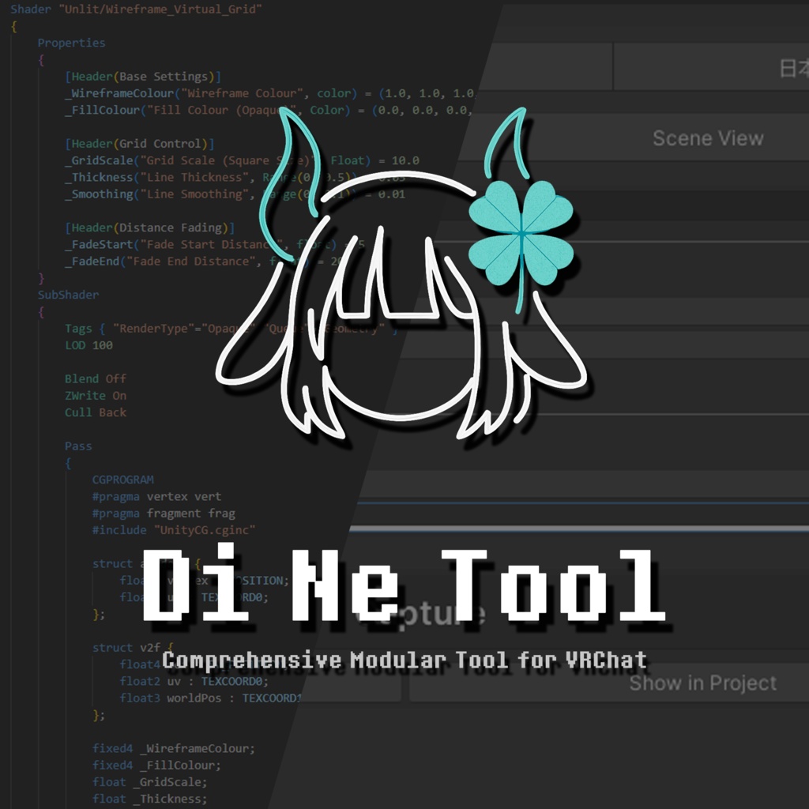Toggle the Blend Off setting line
Screen dimensions: 809x809
point(95,378)
